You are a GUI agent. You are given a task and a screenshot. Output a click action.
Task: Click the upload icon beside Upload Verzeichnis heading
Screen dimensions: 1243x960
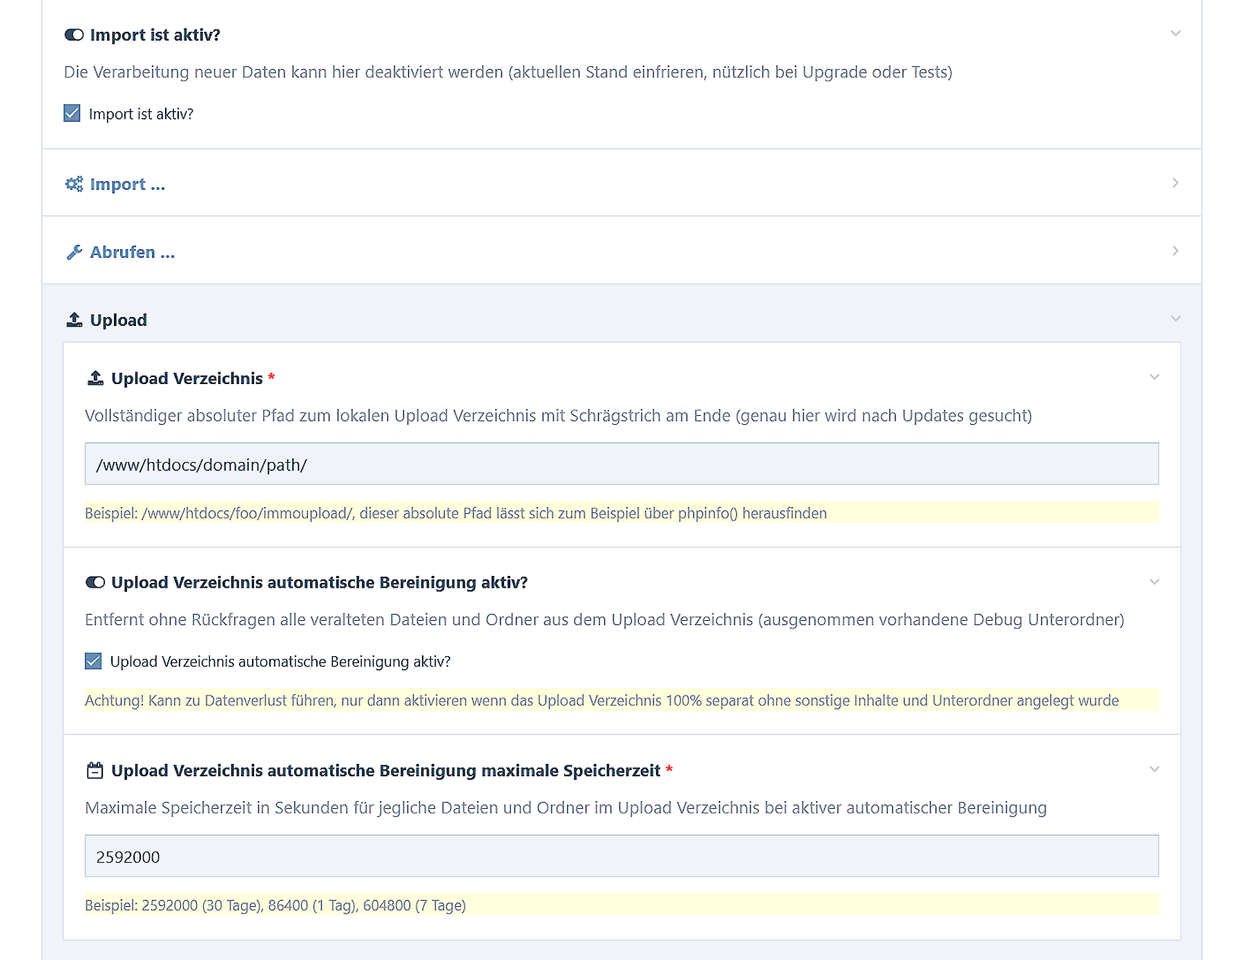95,378
